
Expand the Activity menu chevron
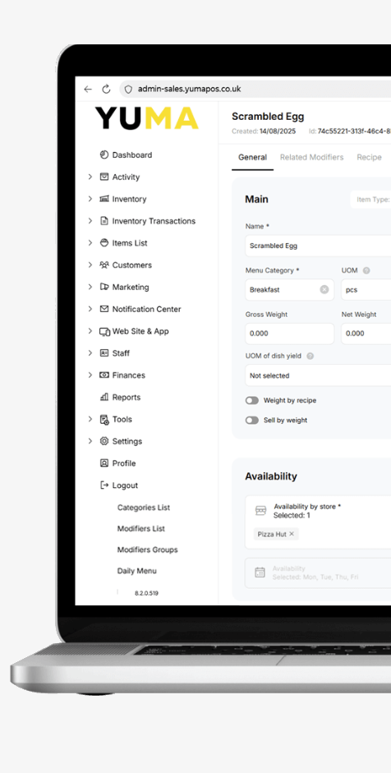pos(90,177)
